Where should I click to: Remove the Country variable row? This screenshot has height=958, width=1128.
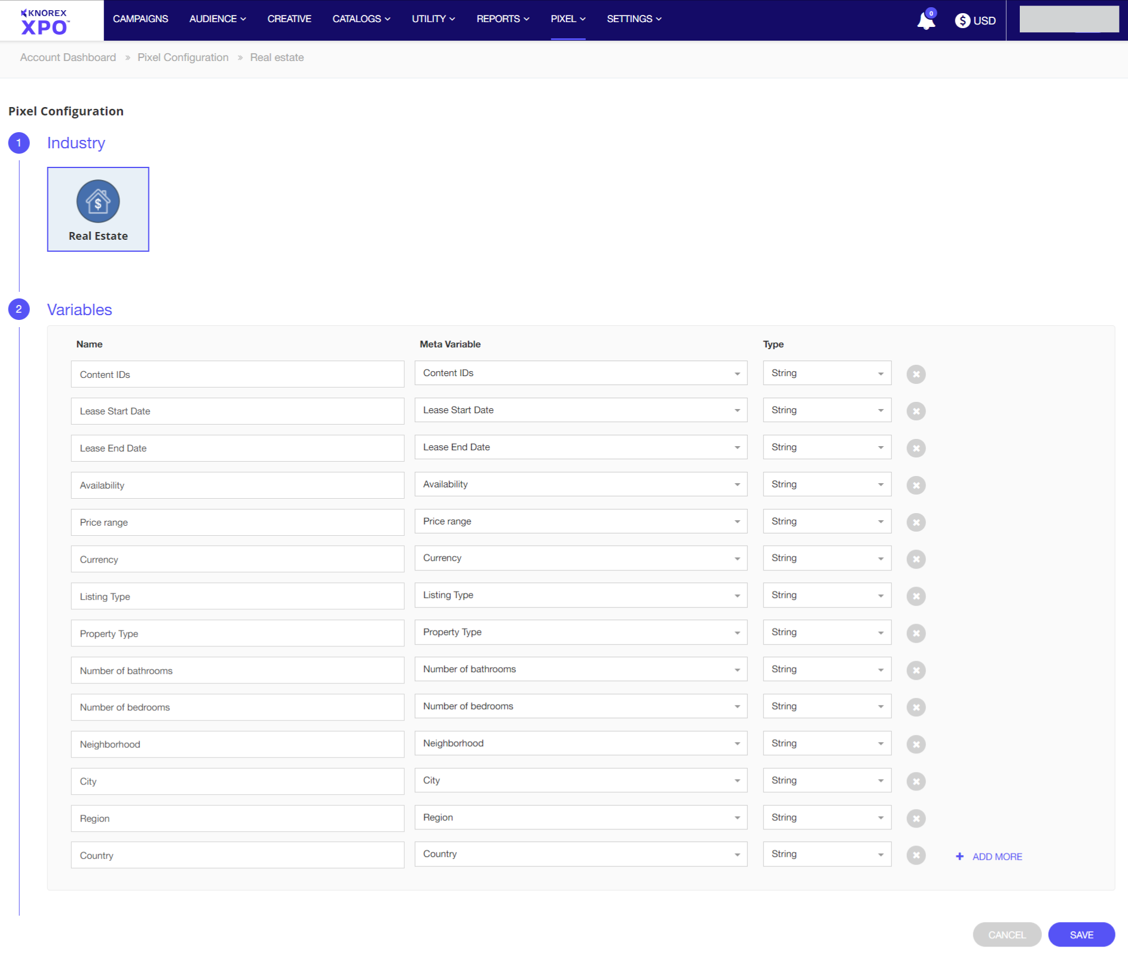point(916,855)
